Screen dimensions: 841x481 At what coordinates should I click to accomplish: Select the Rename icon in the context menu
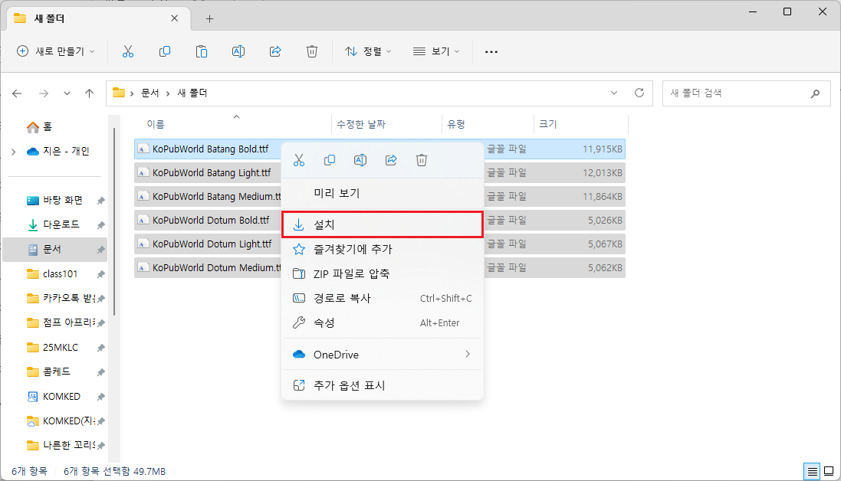(x=360, y=160)
